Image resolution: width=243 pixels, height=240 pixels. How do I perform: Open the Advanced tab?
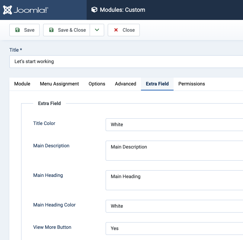point(126,84)
